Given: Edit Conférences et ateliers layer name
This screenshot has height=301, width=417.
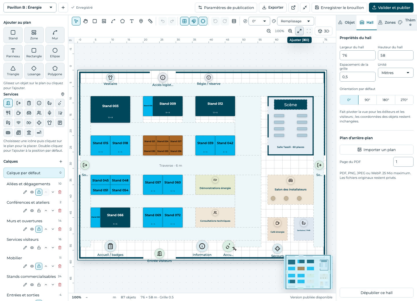Looking at the screenshot, I should [x=25, y=210].
